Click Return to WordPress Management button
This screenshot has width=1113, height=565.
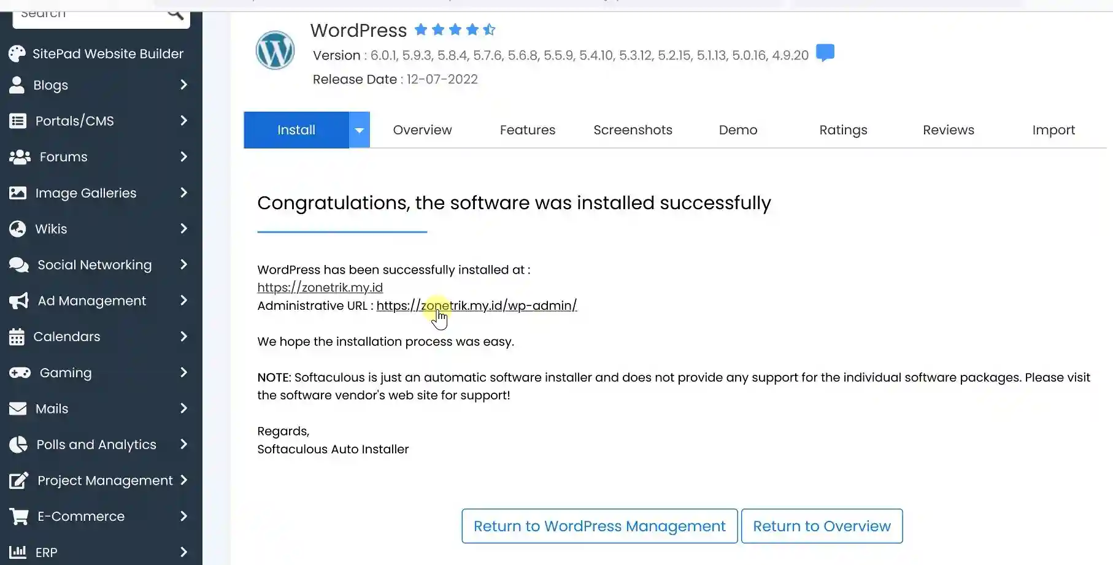[x=599, y=526]
